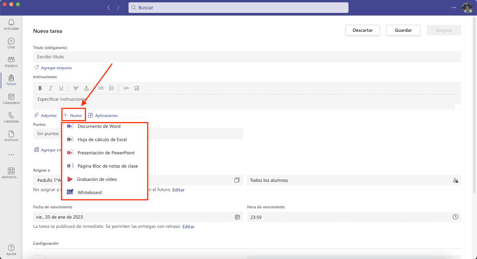
Task: Toggle bold formatting in instructions toolbar
Action: click(x=40, y=88)
